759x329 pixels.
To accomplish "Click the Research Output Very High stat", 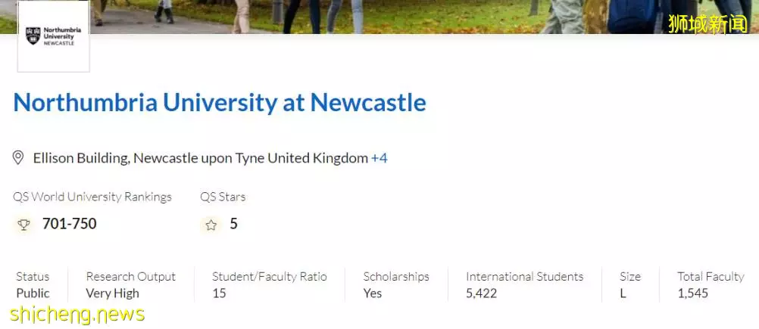I will coord(131,284).
